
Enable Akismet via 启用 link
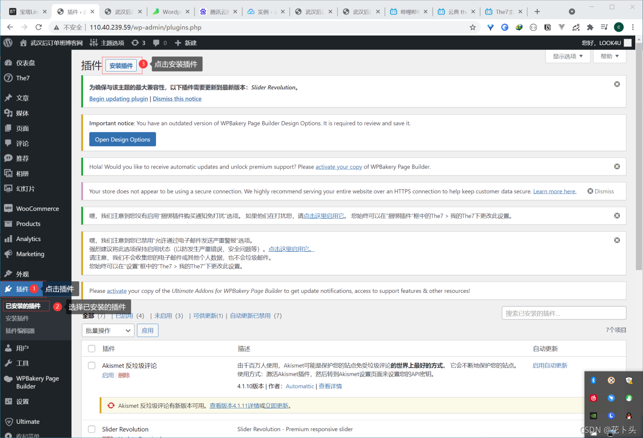(x=108, y=375)
